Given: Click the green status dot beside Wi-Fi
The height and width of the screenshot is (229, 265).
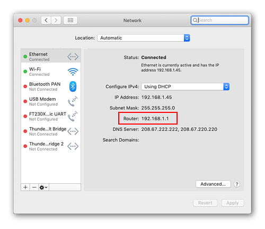Looking at the screenshot, I should pos(25,72).
